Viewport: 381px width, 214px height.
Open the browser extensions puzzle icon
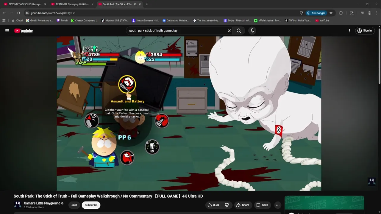341,13
